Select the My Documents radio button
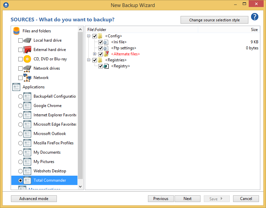The width and height of the screenshot is (266, 208). coord(21,152)
